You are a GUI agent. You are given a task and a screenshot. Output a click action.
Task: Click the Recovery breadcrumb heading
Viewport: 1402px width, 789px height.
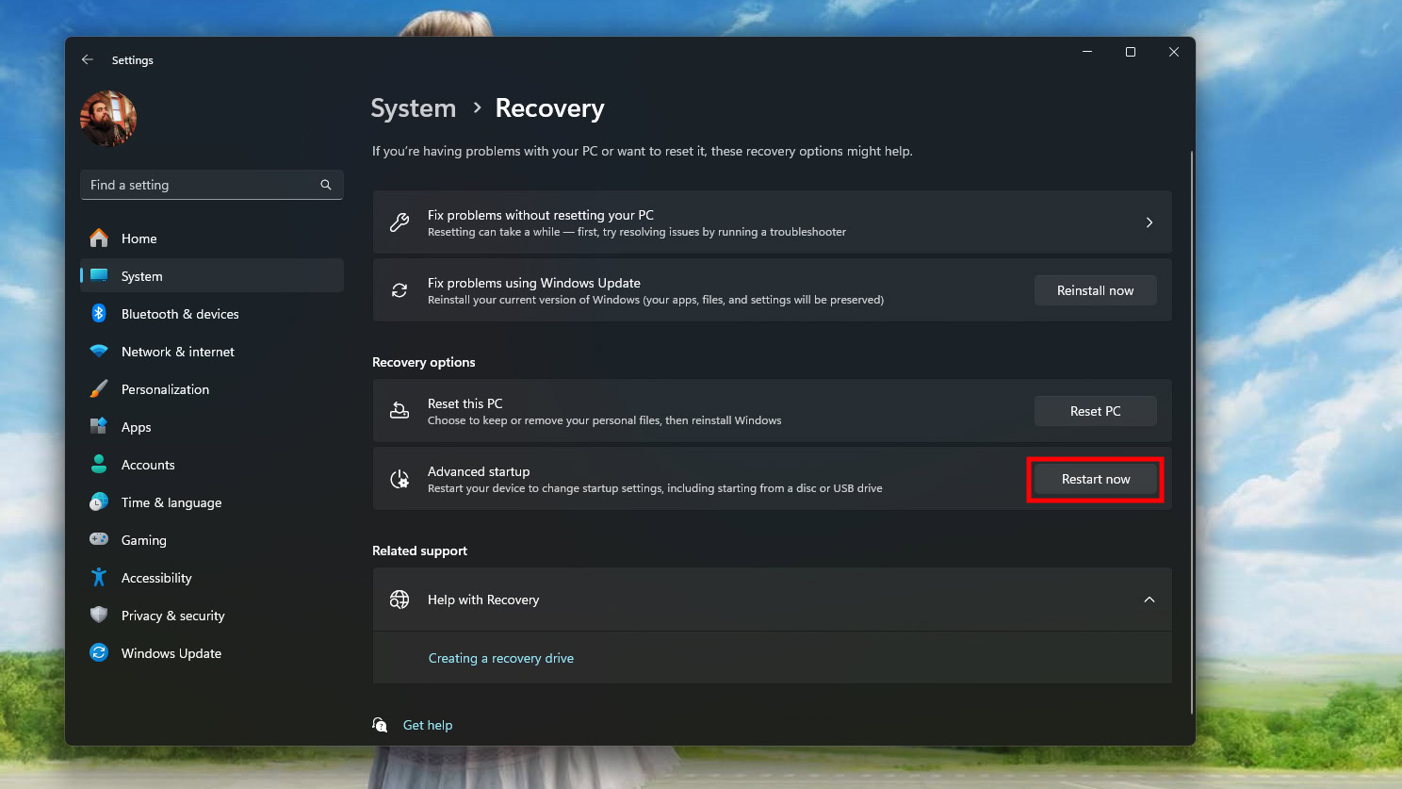click(x=549, y=108)
